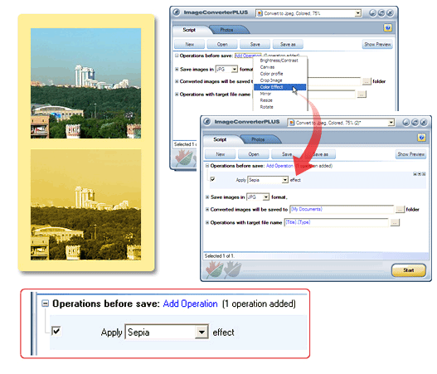The image size is (437, 374).
Task: Click the small operation controls beside the Sepia row
Action: (419, 174)
